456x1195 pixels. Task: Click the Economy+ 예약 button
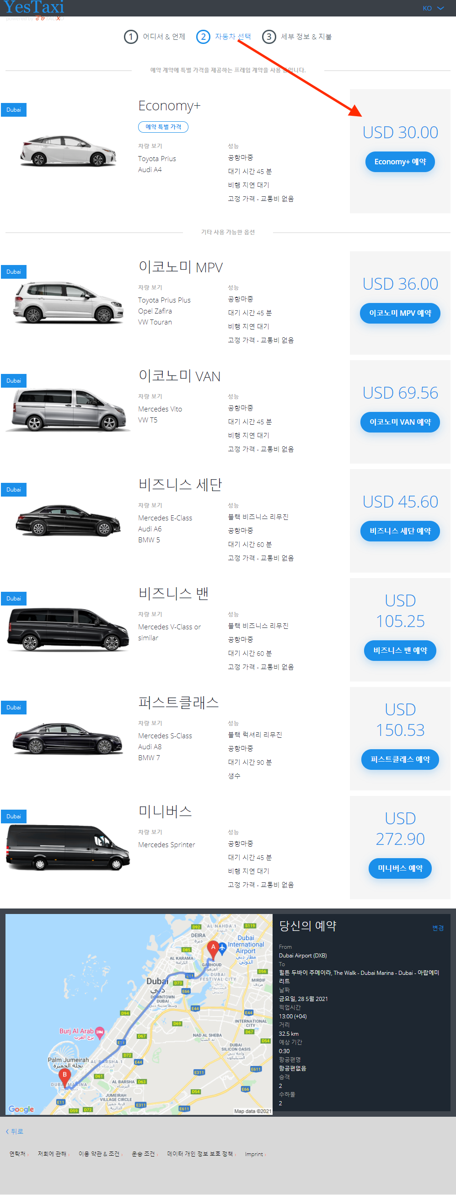[400, 162]
